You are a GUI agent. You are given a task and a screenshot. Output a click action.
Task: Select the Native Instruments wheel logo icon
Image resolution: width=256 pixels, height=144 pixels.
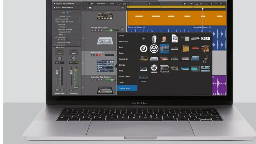click(154, 49)
